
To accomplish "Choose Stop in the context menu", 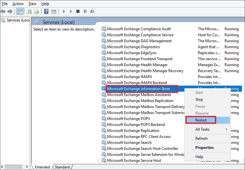I will [x=199, y=99].
